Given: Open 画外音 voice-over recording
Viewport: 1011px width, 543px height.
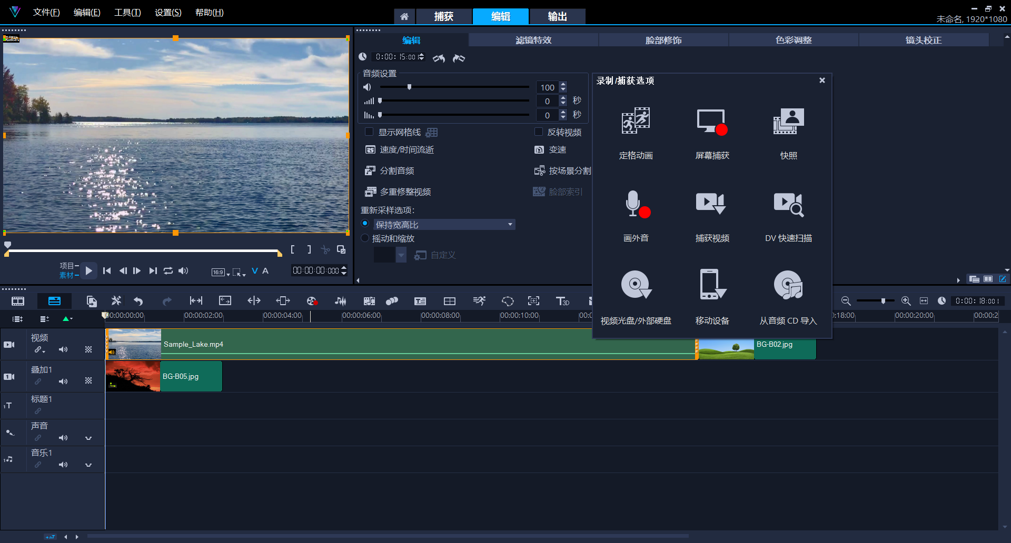Looking at the screenshot, I should pos(636,215).
